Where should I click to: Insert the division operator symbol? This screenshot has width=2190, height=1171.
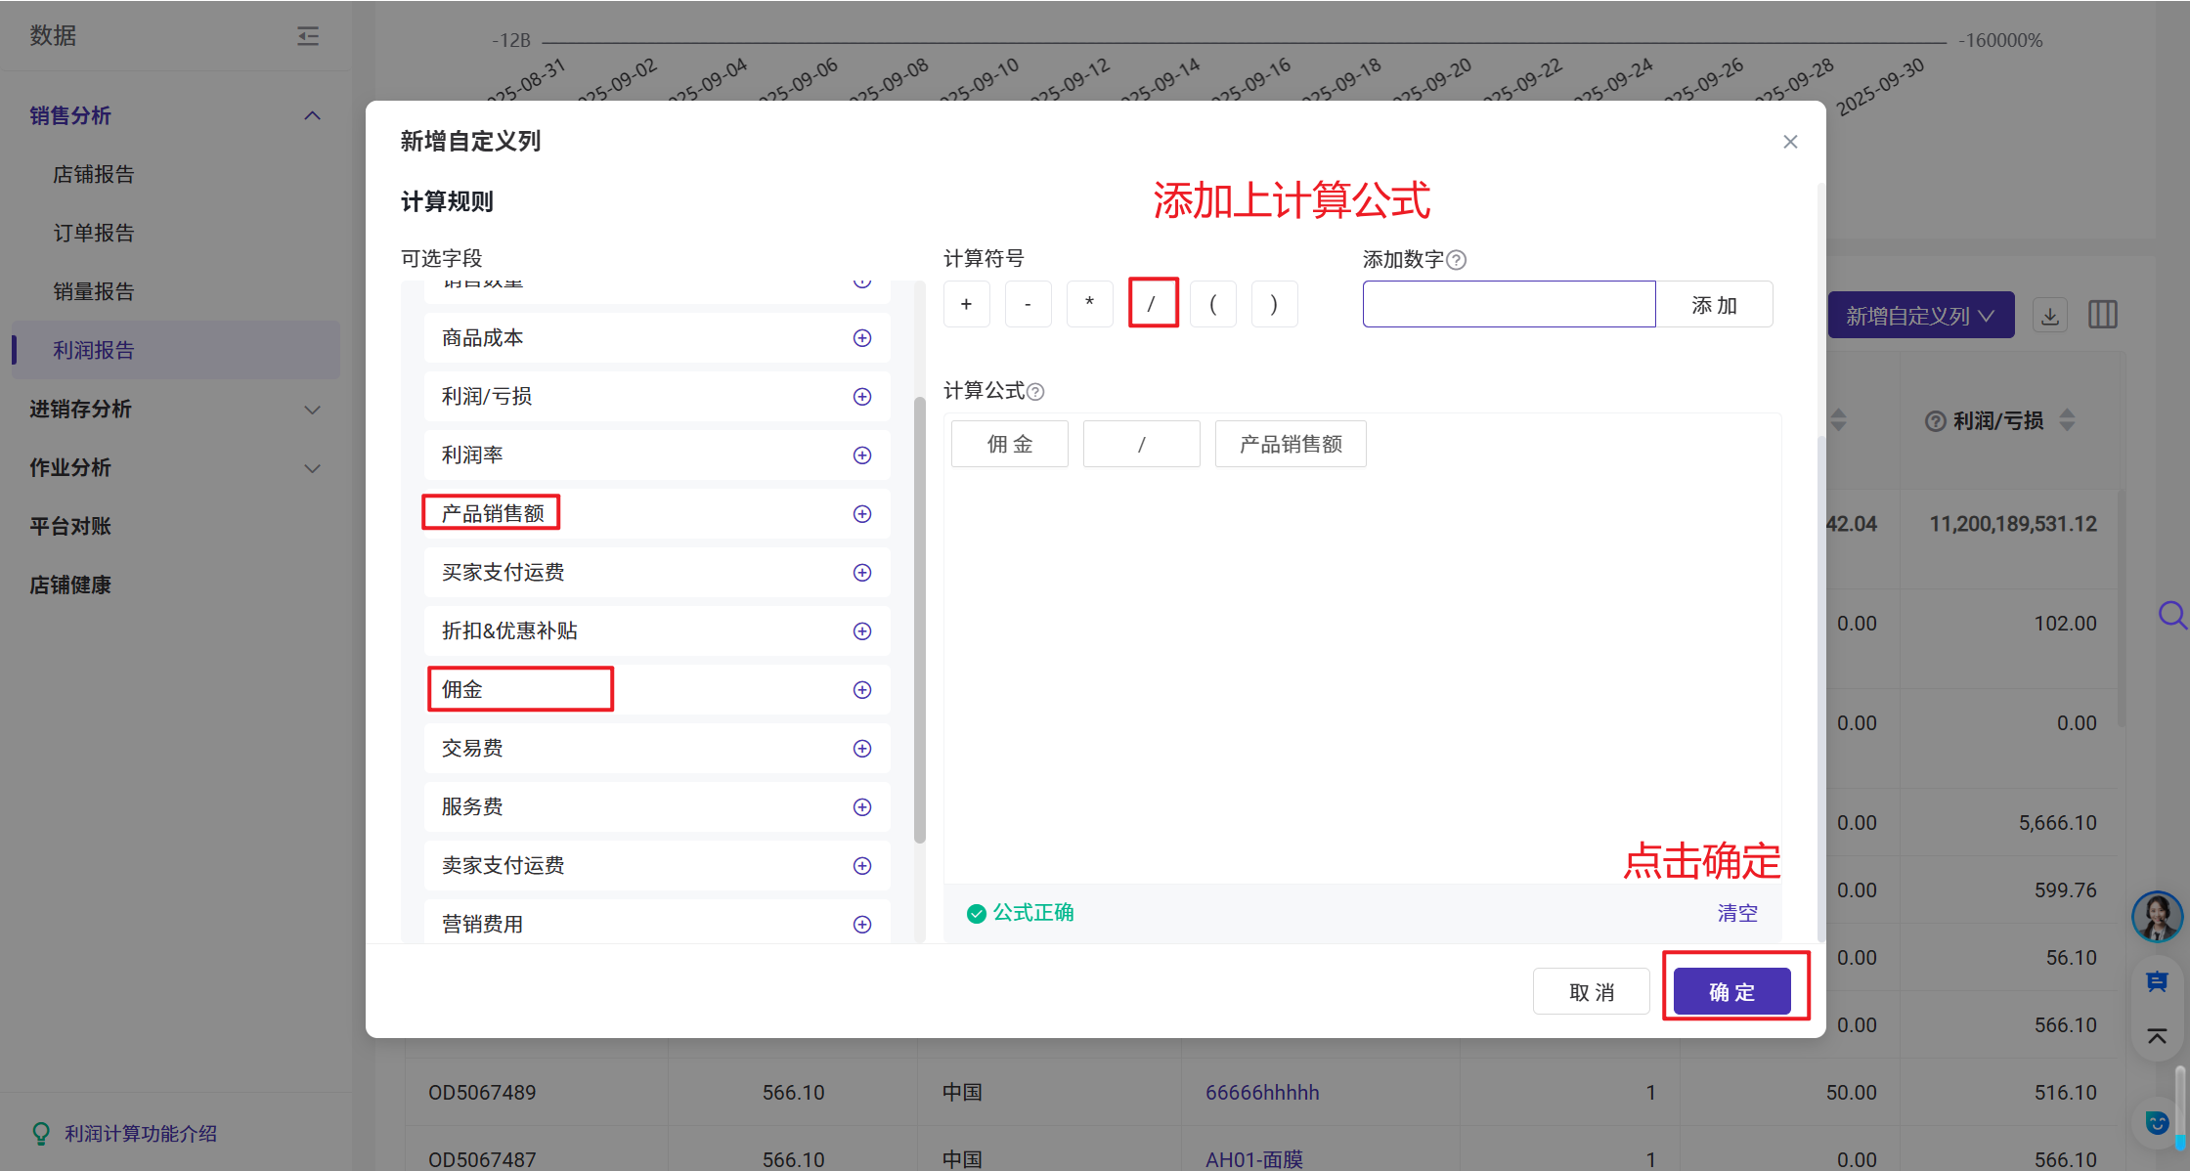[1152, 304]
